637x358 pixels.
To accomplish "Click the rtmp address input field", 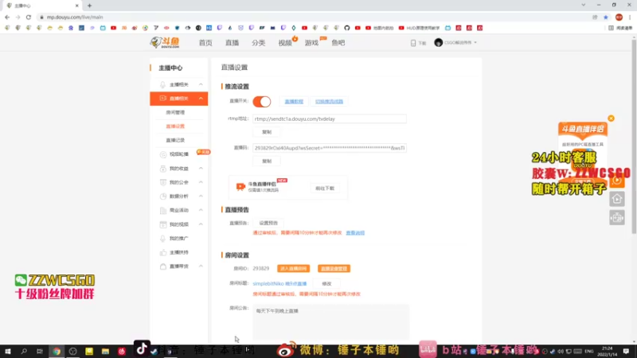I will tap(330, 119).
